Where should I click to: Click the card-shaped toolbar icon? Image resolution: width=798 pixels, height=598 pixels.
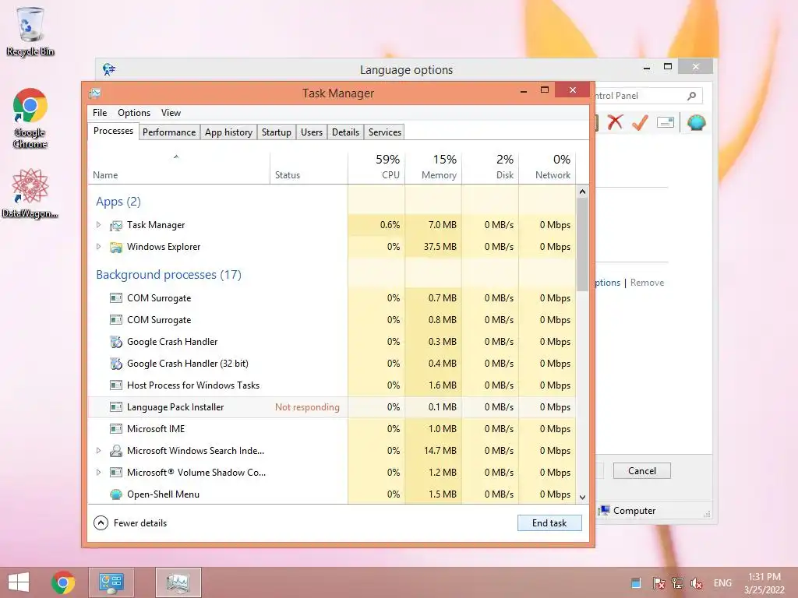(666, 122)
